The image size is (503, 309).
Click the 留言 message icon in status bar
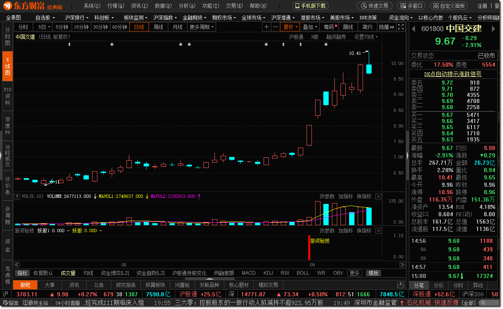coord(10,303)
